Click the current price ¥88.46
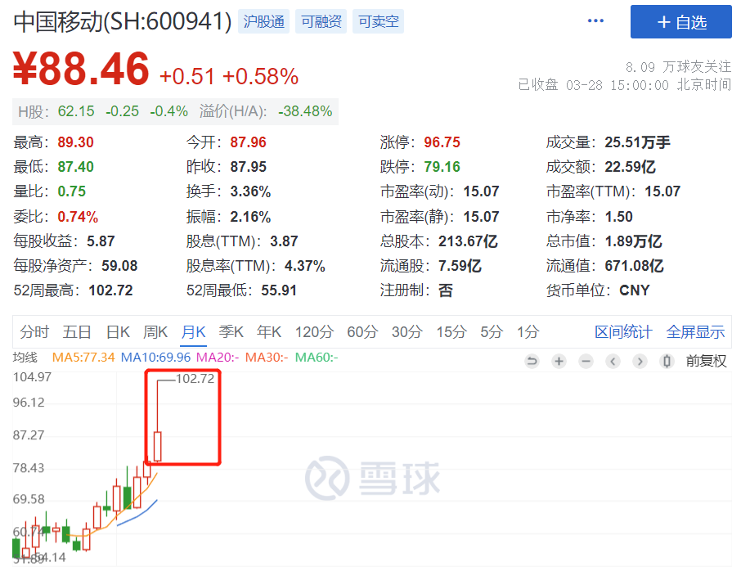This screenshot has height=567, width=741. pyautogui.click(x=81, y=69)
